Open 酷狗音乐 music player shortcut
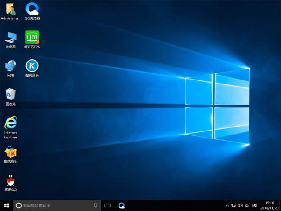 coord(32,66)
